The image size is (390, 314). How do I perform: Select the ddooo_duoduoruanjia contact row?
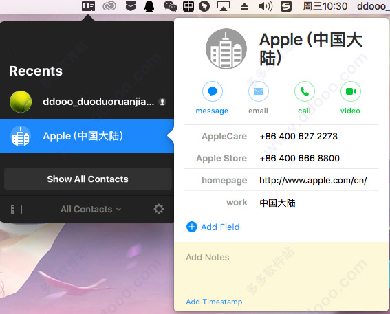(x=87, y=102)
